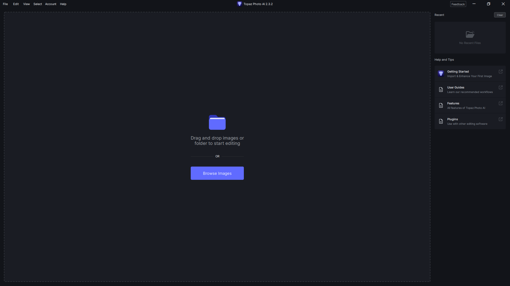Click the Topaz gem icon beside Getting Started

441,74
